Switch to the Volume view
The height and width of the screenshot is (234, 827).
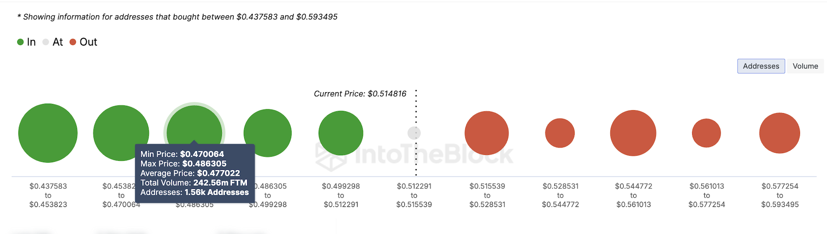click(805, 66)
